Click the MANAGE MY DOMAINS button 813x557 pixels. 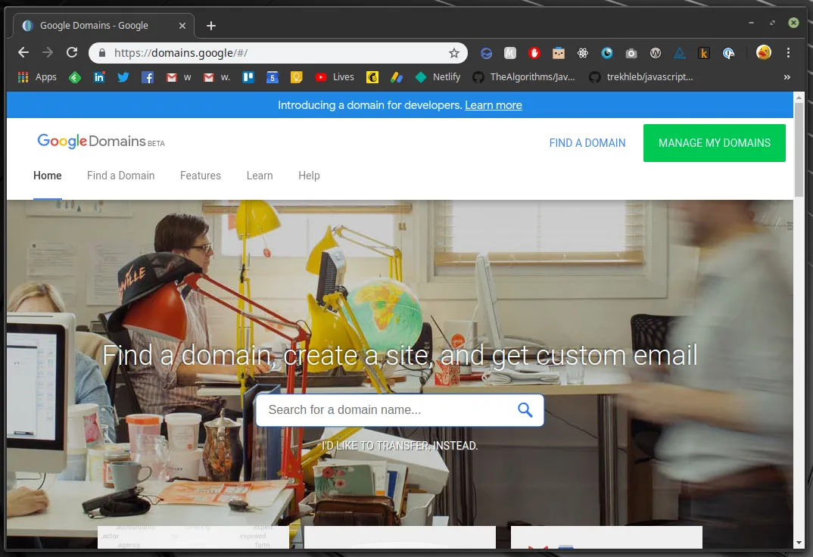tap(714, 143)
